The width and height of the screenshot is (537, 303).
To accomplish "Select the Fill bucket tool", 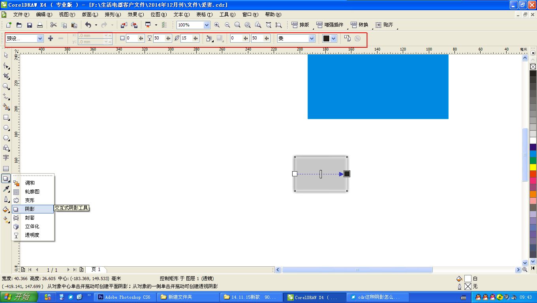I will tap(6, 209).
